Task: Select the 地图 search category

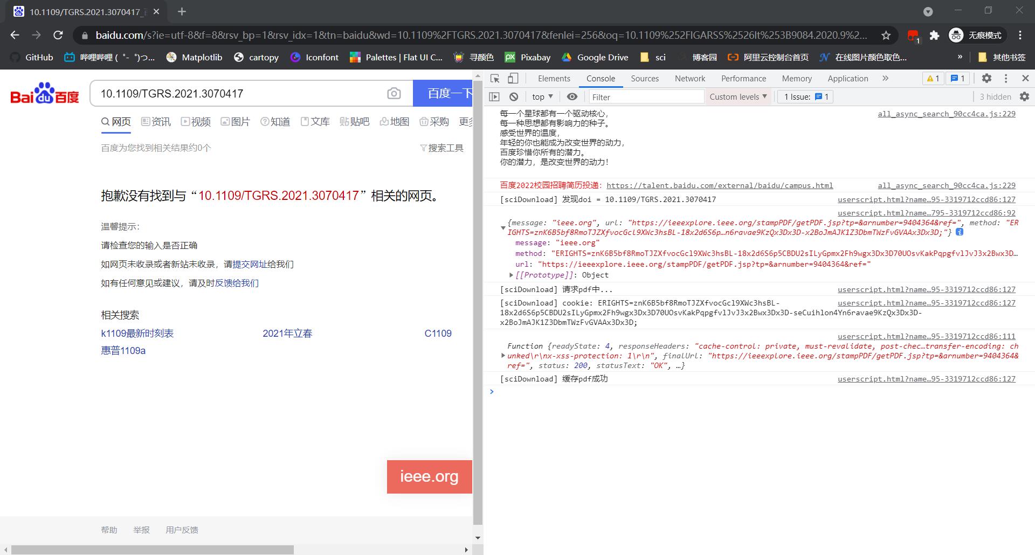Action: coord(394,122)
